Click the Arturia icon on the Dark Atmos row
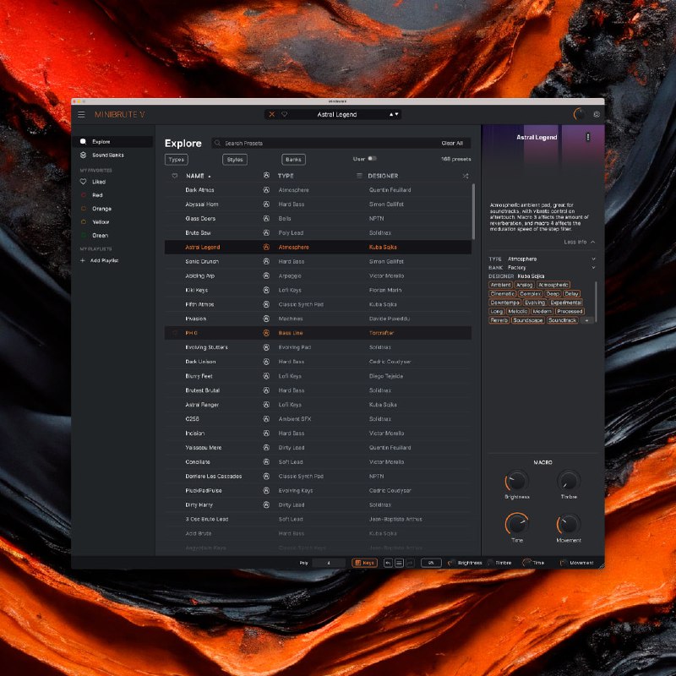Image resolution: width=676 pixels, height=676 pixels. click(x=266, y=189)
